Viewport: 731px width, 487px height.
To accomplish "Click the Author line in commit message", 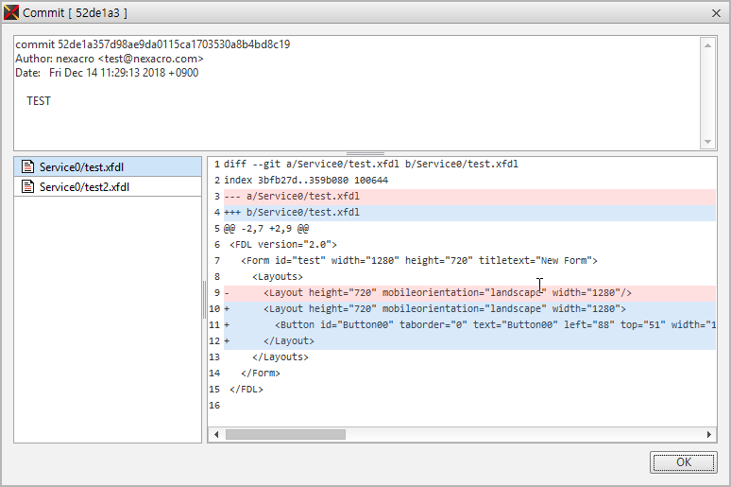I will (x=109, y=59).
